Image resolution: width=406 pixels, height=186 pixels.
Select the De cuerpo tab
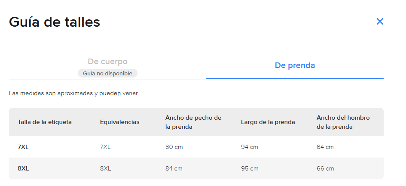click(107, 62)
